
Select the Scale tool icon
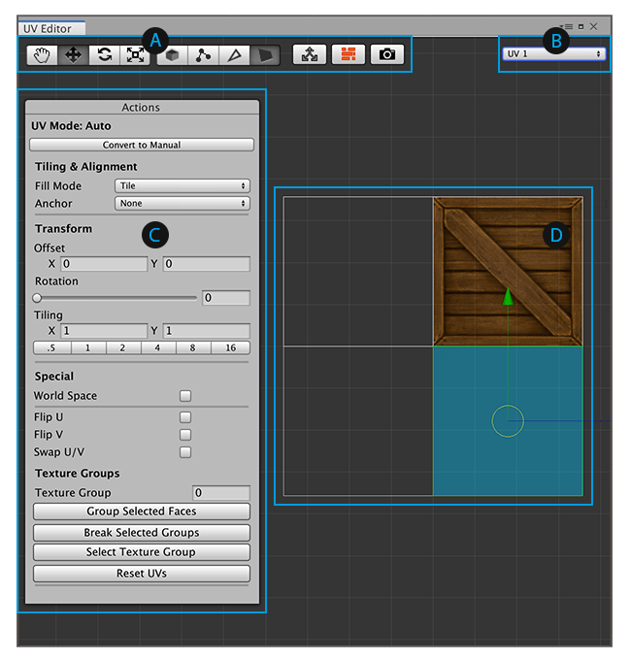[135, 54]
